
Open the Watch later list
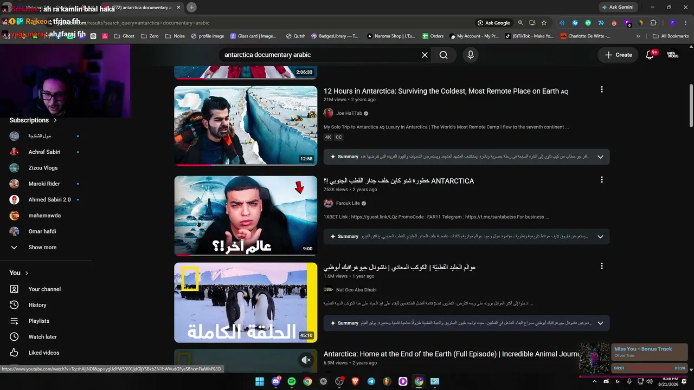pos(43,337)
